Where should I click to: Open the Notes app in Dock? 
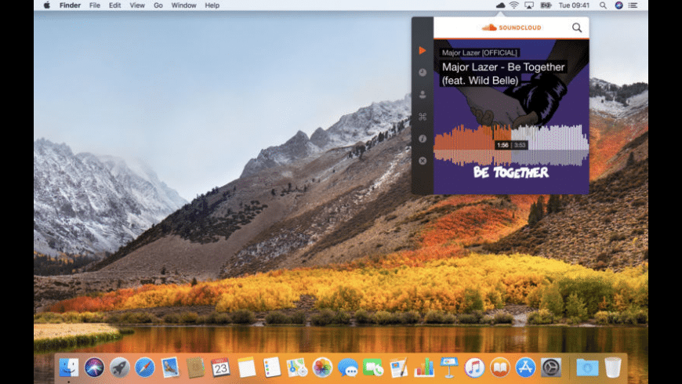coord(247,368)
